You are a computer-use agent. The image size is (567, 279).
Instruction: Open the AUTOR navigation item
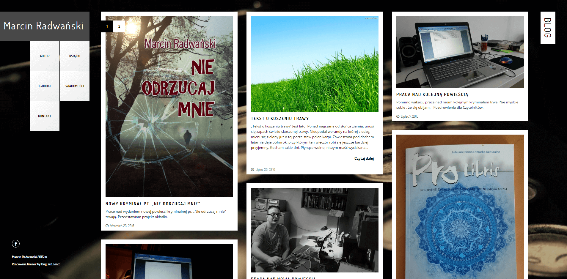(44, 56)
